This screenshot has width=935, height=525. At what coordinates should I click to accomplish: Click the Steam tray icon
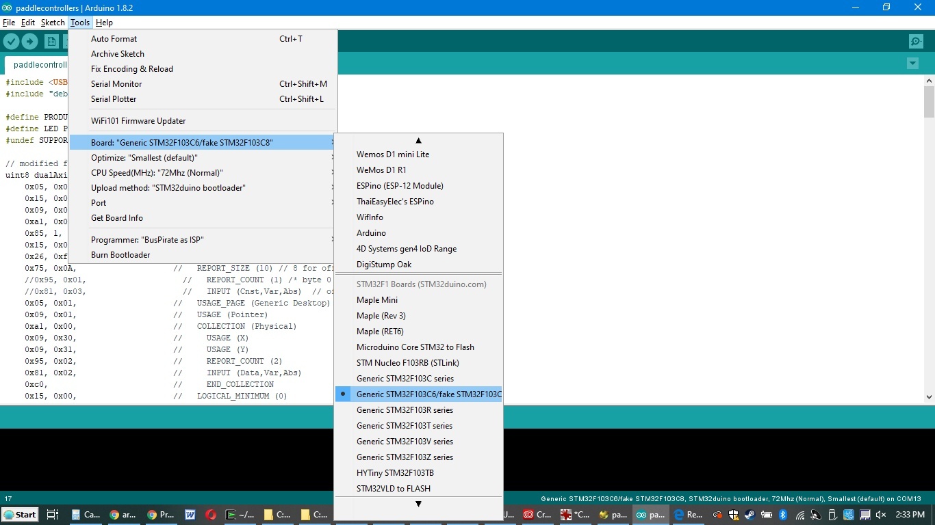[751, 515]
